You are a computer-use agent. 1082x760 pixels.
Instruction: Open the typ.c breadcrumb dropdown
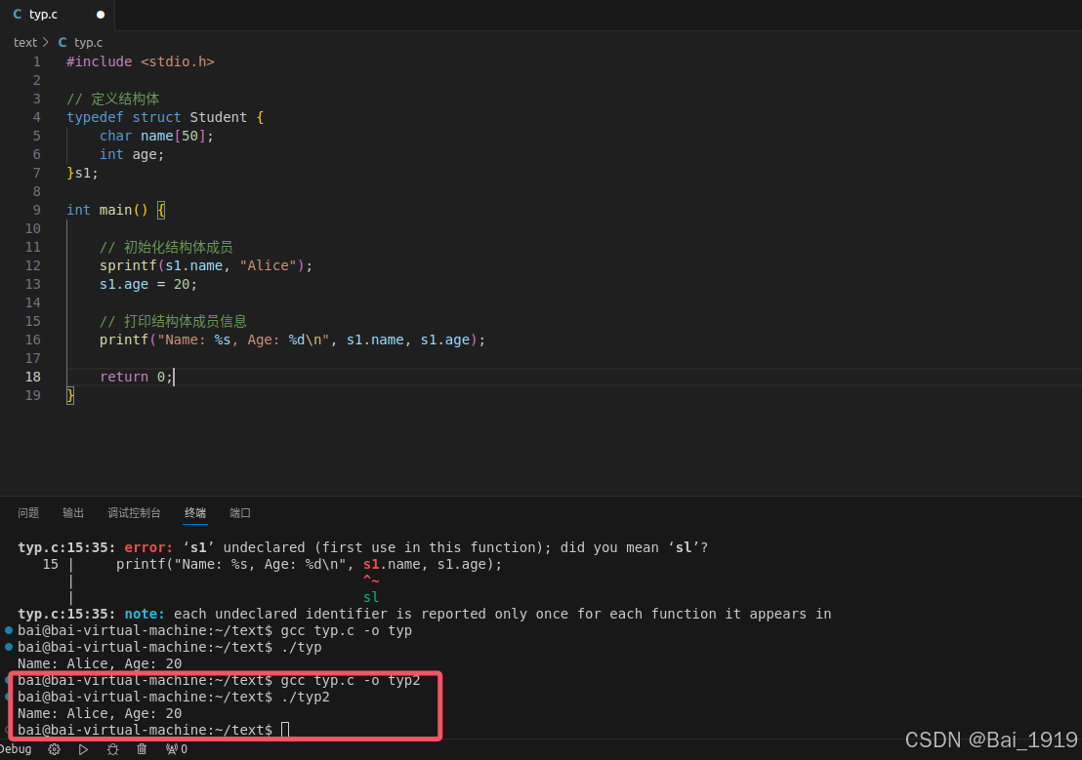click(x=89, y=42)
